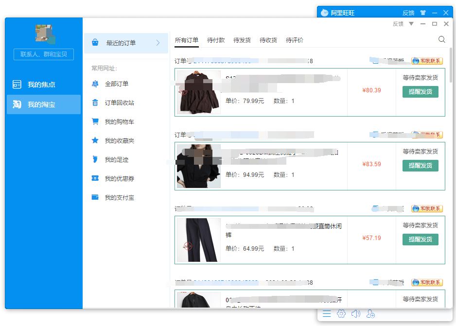This screenshot has height=326, width=456.
Task: Select 我的焦点 in the left sidebar
Action: [41, 85]
